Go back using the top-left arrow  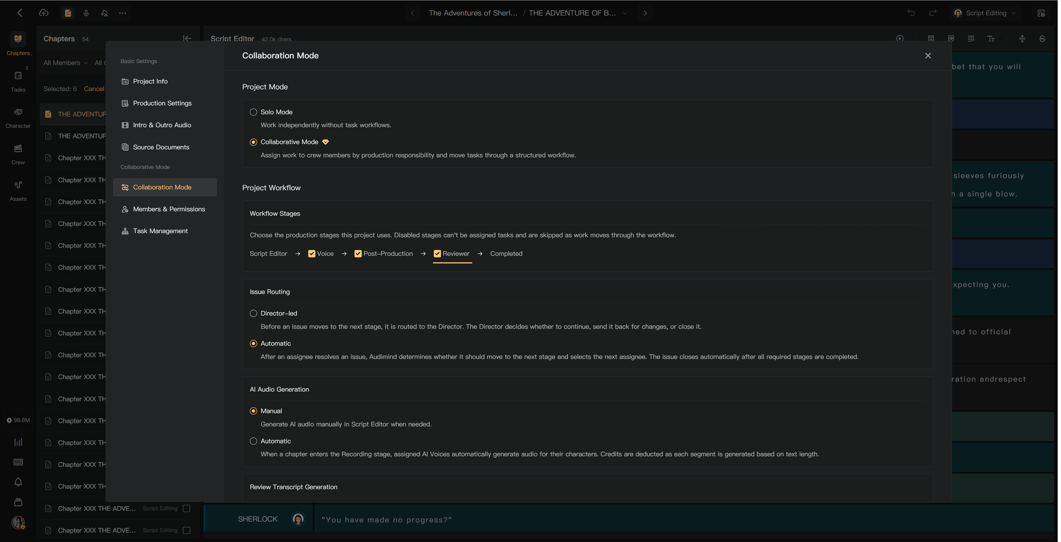(x=19, y=13)
